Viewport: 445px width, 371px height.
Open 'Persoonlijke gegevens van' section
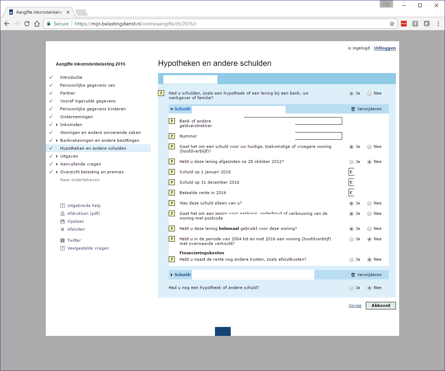click(87, 85)
